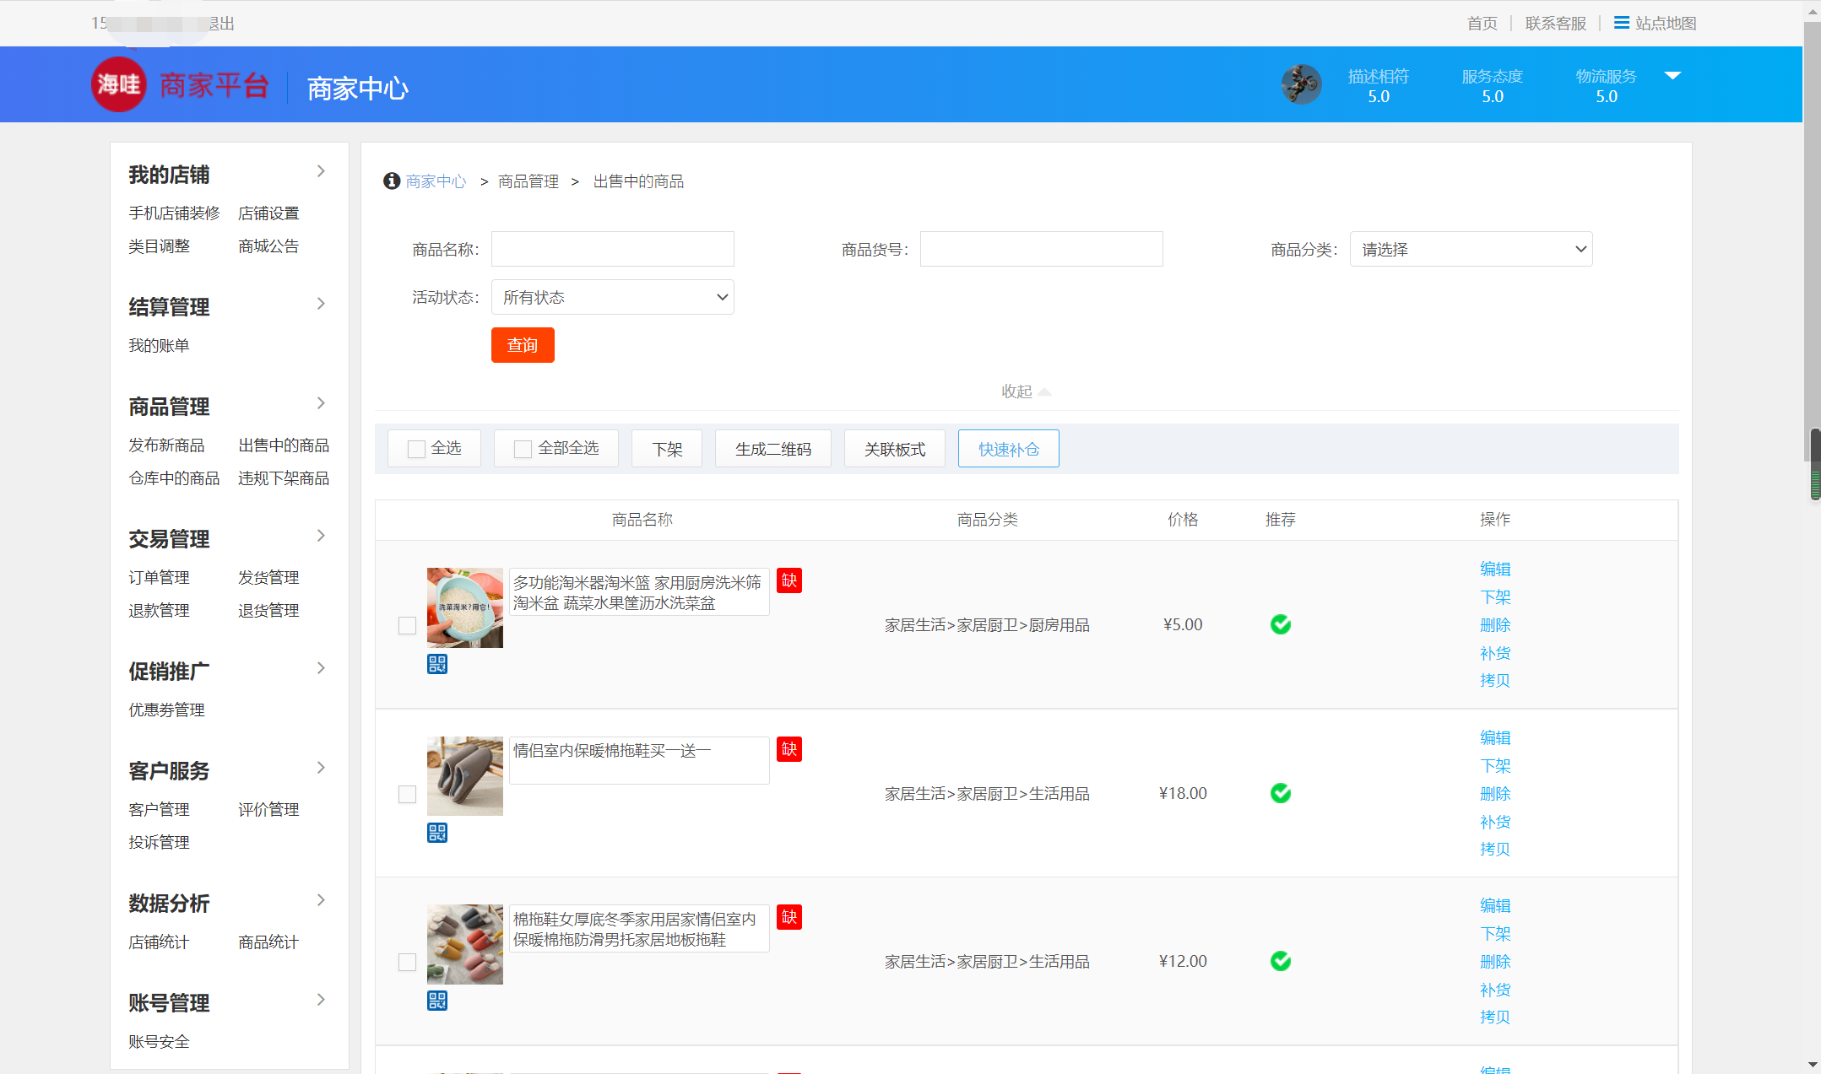Toggle recommend checkmark for ¥18.00 product
The width and height of the screenshot is (1821, 1074).
[1281, 793]
